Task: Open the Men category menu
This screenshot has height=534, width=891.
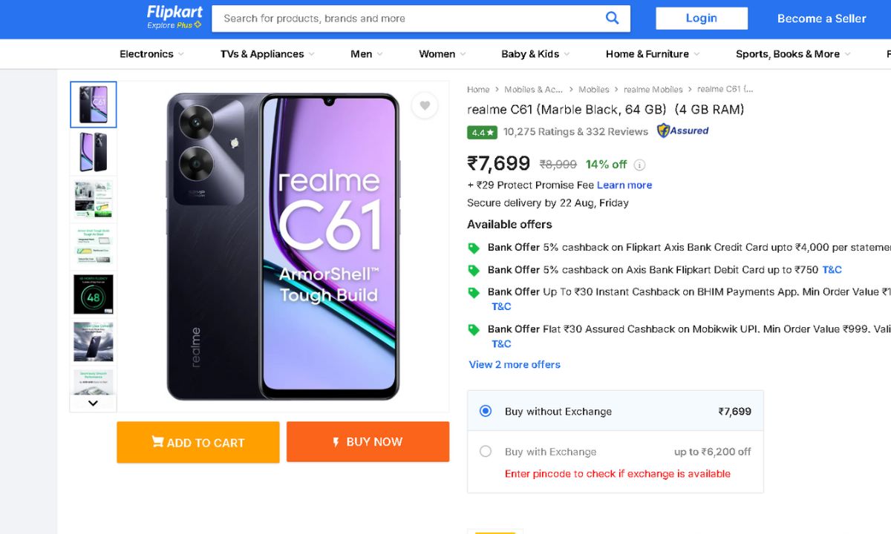Action: [x=366, y=54]
